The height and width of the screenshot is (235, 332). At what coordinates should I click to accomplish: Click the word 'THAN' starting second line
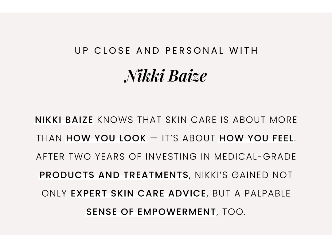tap(49, 138)
